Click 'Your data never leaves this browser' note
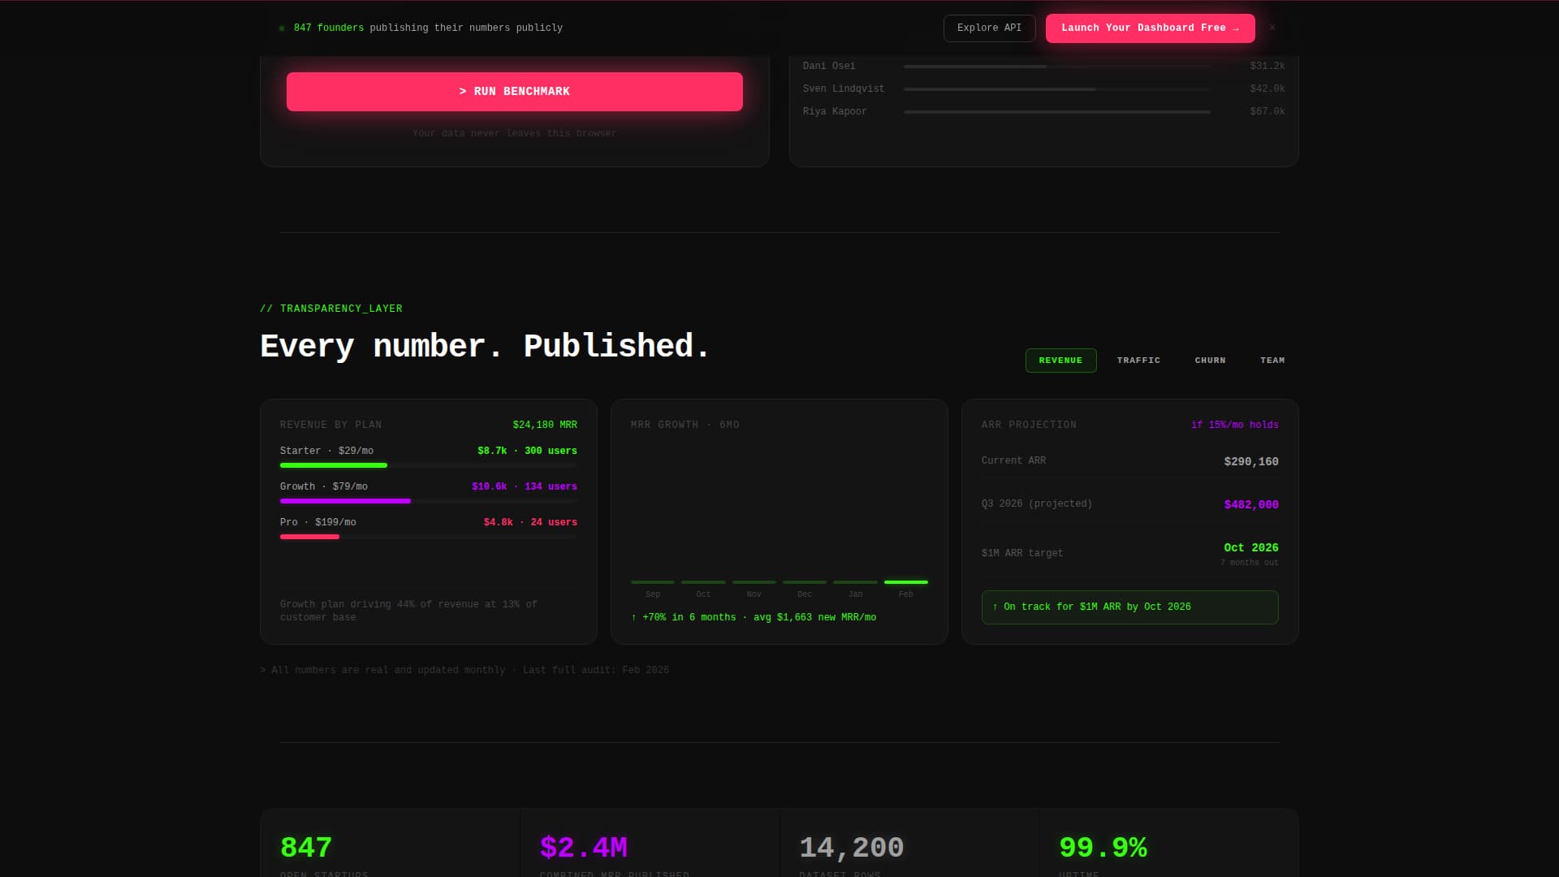The width and height of the screenshot is (1559, 877). tap(514, 133)
